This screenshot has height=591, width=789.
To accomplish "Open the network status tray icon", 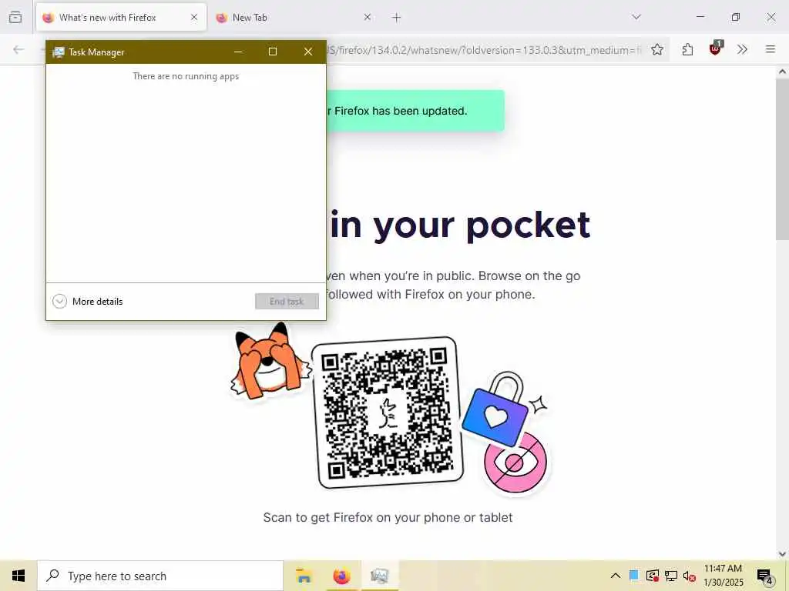I will click(x=671, y=576).
